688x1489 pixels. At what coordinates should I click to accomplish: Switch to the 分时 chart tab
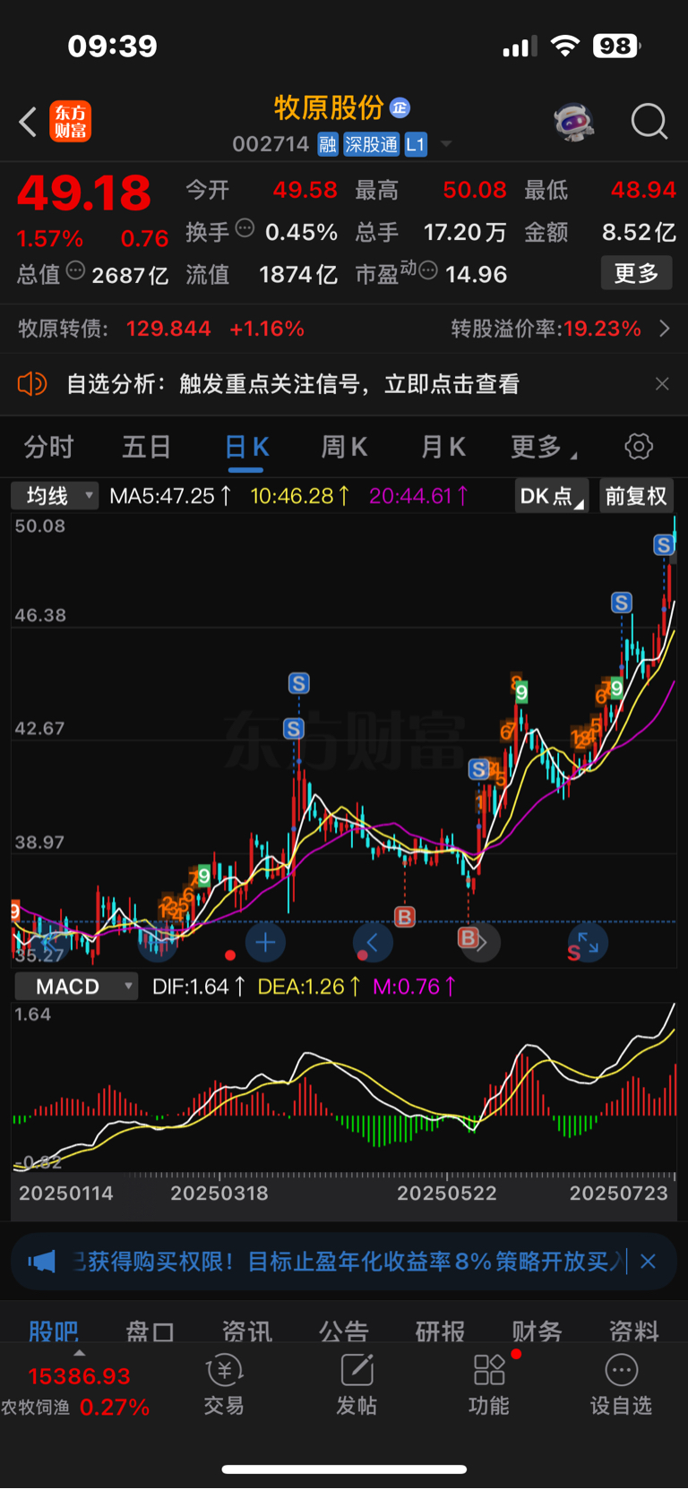(x=48, y=447)
